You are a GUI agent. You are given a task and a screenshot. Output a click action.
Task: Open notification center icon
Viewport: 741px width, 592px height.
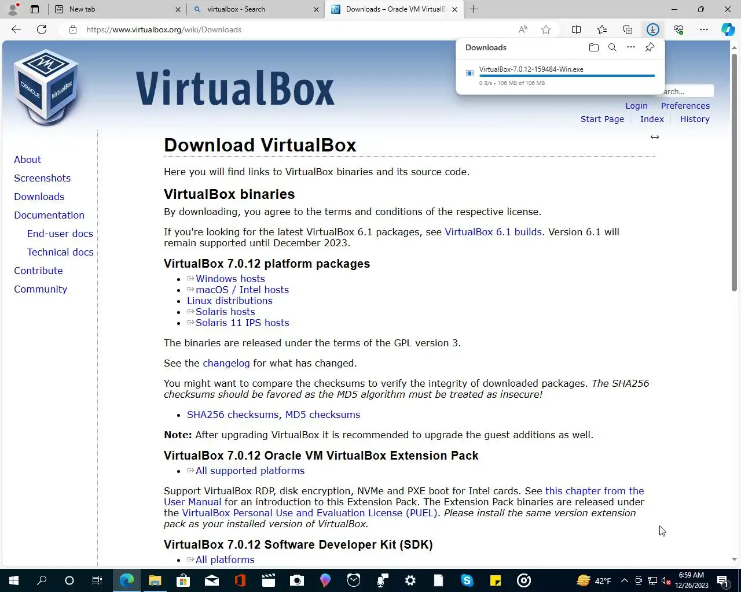point(722,580)
